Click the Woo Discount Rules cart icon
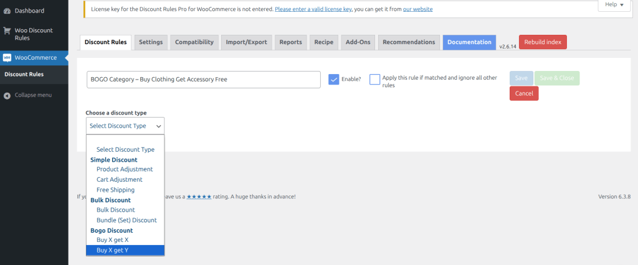This screenshot has height=265, width=638. (x=7, y=30)
